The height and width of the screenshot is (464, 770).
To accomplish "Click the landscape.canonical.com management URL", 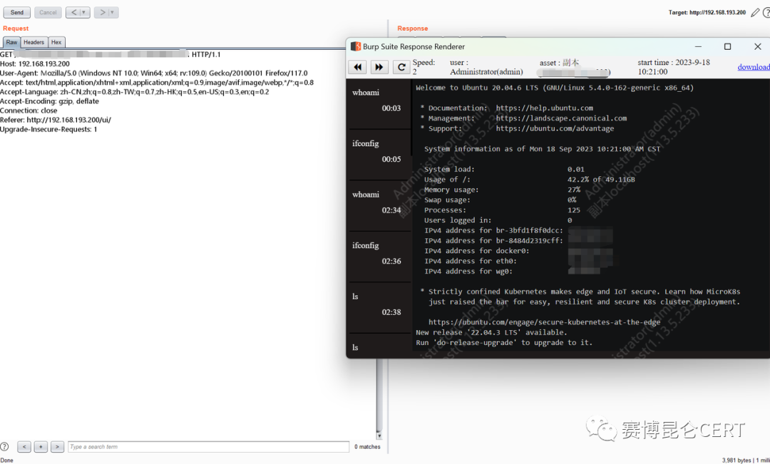I will [x=561, y=118].
